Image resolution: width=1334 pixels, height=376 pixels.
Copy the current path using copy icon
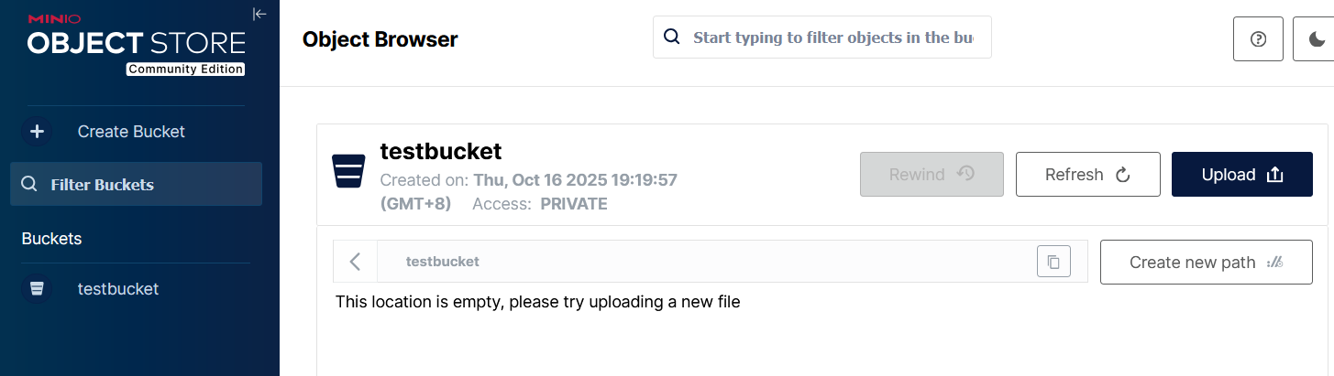click(1053, 262)
